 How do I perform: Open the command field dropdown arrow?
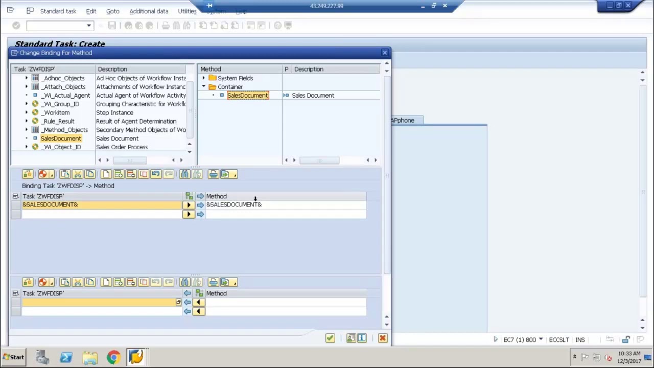89,26
